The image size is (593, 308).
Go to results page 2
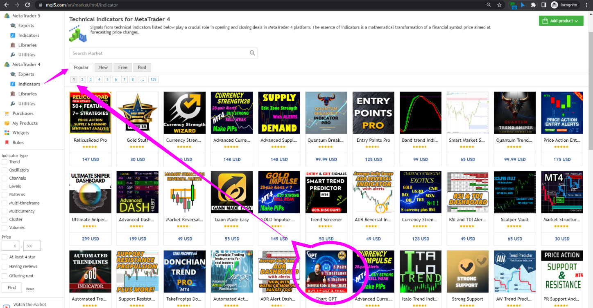click(82, 80)
